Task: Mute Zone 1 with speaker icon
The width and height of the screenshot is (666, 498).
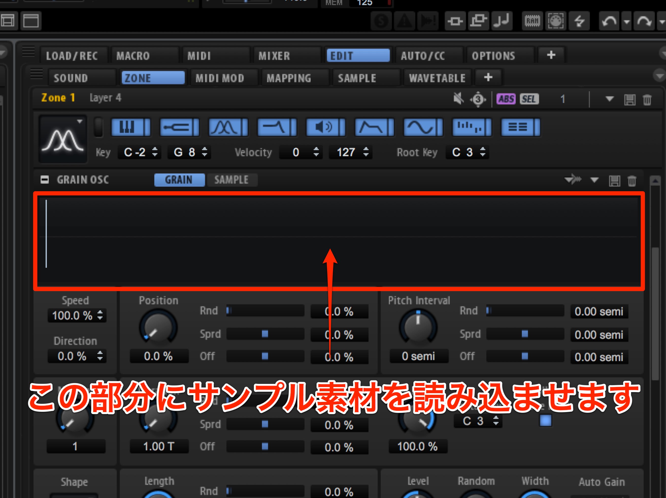Action: click(459, 98)
